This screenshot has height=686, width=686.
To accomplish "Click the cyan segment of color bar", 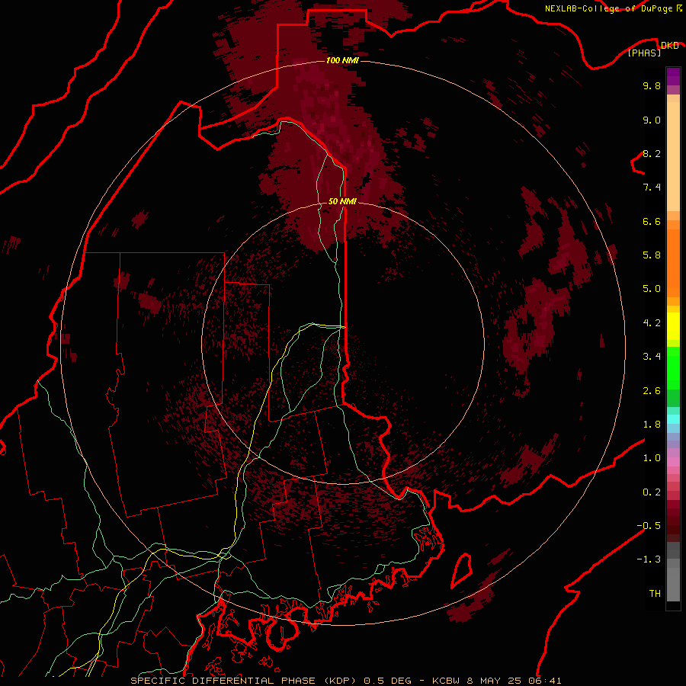I will 673,419.
